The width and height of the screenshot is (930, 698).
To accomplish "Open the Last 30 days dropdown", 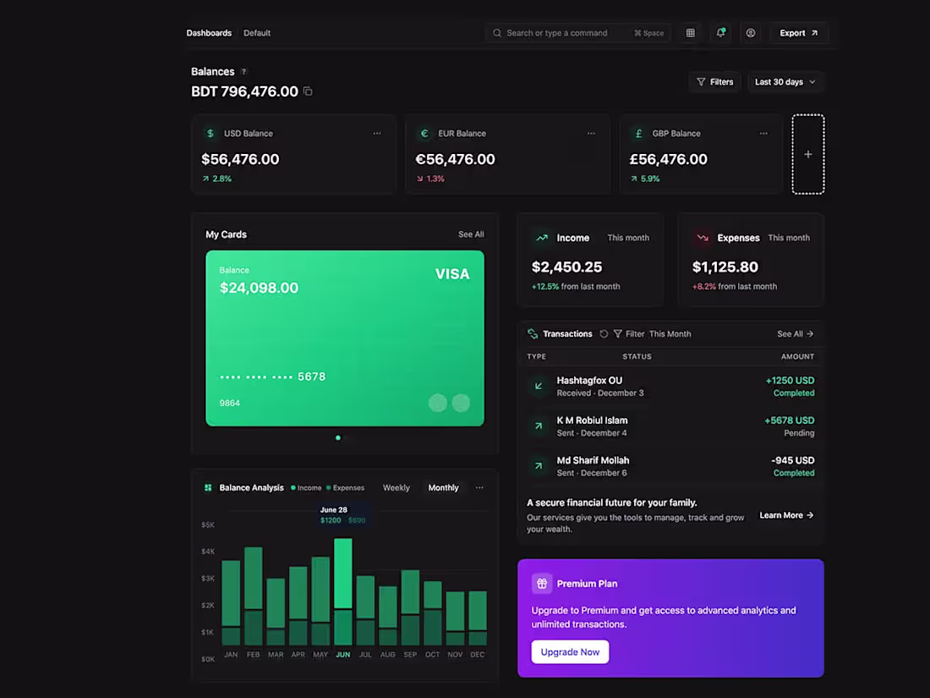I will (x=784, y=81).
